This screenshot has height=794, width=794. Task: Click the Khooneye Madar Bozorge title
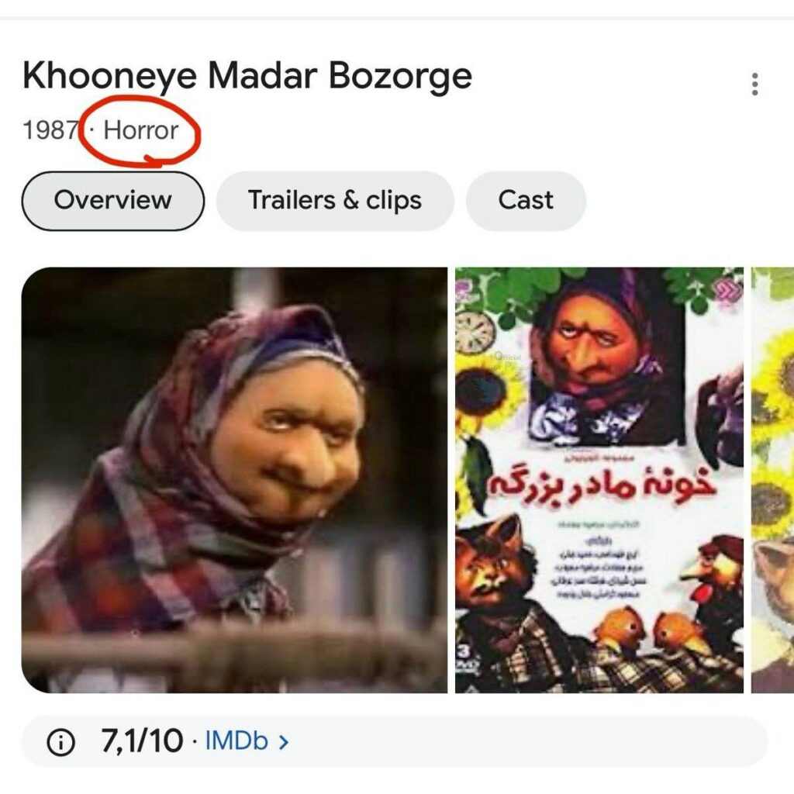point(247,76)
